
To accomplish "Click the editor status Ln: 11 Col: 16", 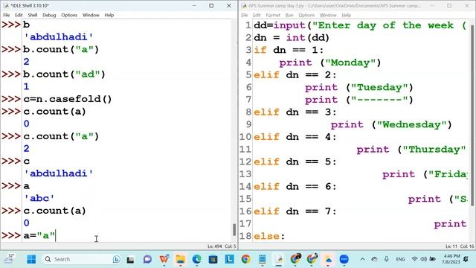I will pos(460,246).
